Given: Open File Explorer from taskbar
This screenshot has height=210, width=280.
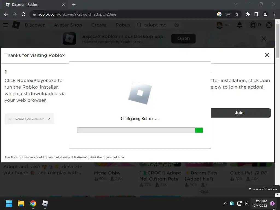Looking at the screenshot, I should [x=21, y=203].
